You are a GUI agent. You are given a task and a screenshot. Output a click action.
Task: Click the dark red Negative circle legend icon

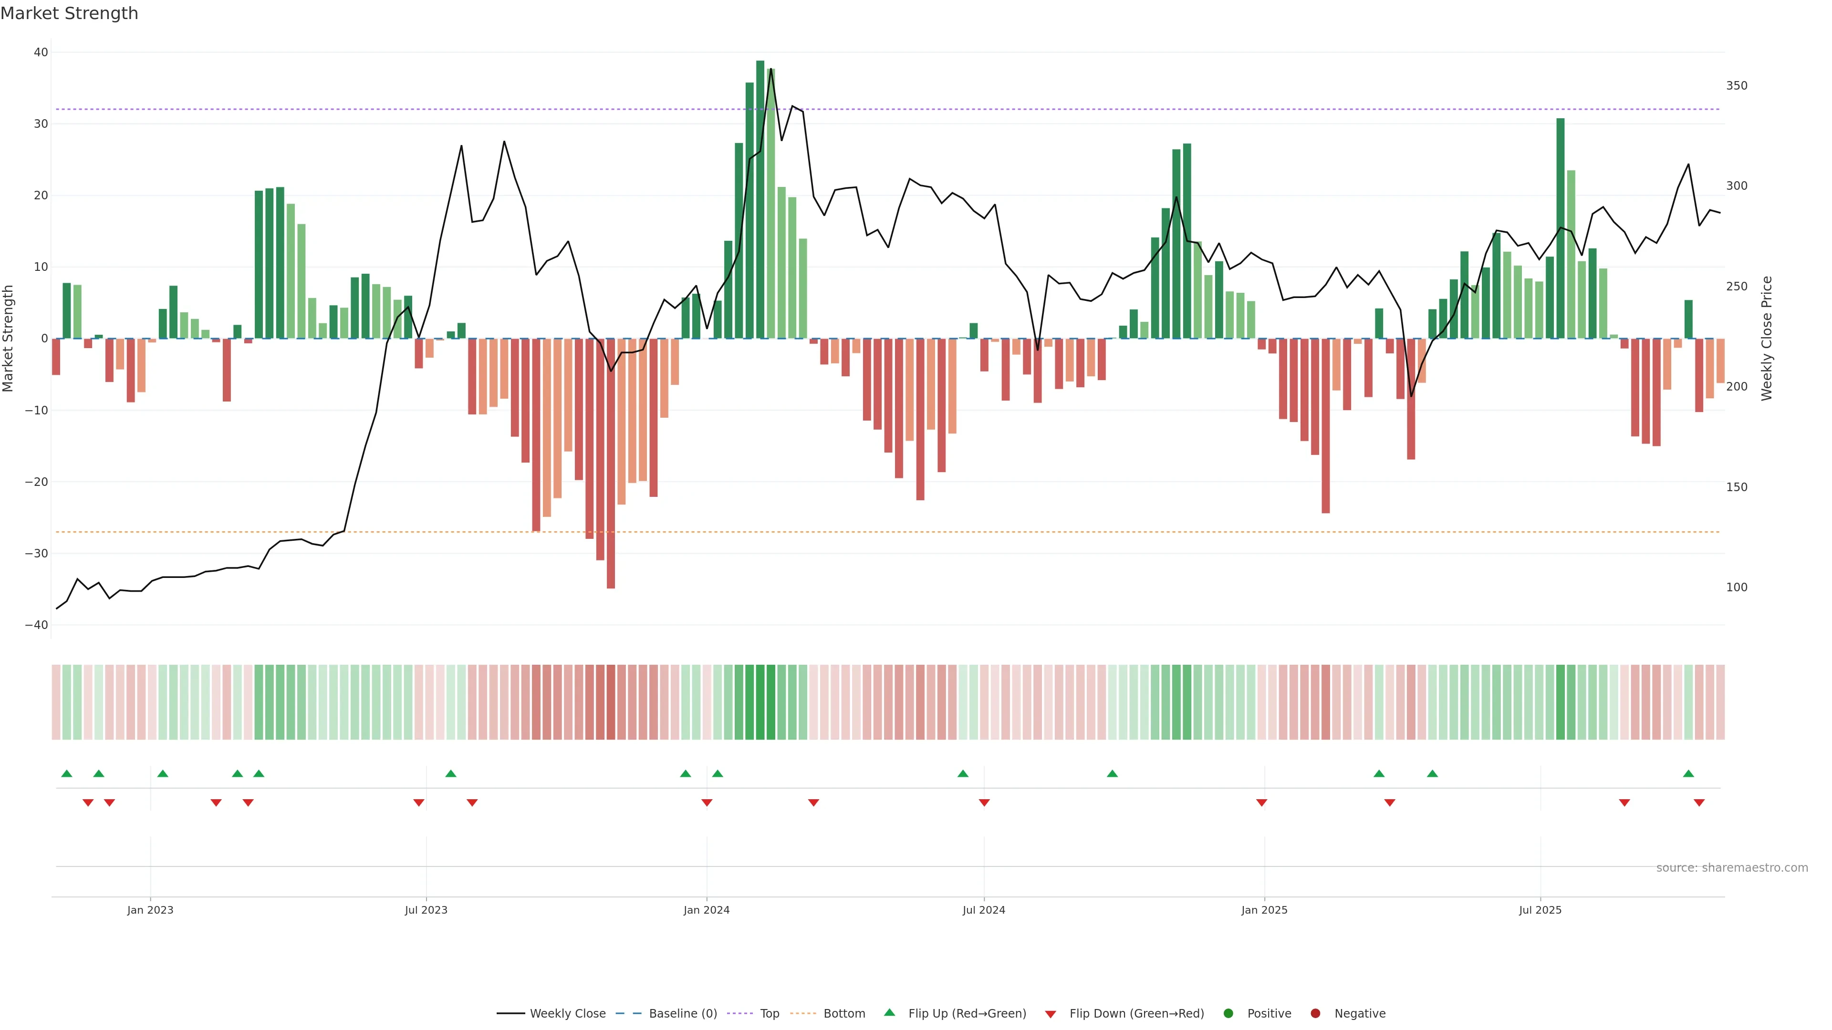tap(1315, 1014)
